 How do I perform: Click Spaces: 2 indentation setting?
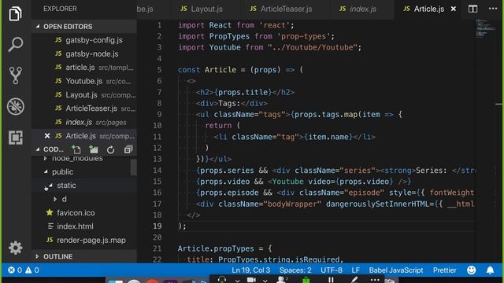coord(295,270)
